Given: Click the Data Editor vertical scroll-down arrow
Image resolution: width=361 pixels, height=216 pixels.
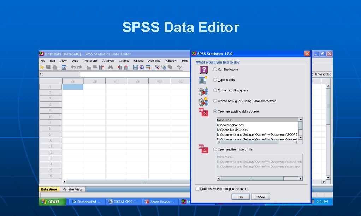Looking at the screenshot, I should click(x=328, y=178).
